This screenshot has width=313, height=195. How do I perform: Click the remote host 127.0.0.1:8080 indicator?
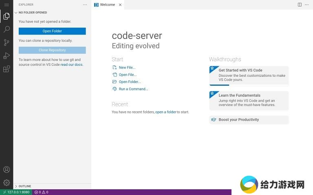pyautogui.click(x=16, y=192)
